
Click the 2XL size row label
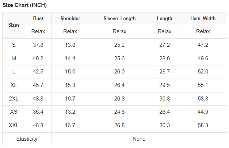click(x=14, y=99)
